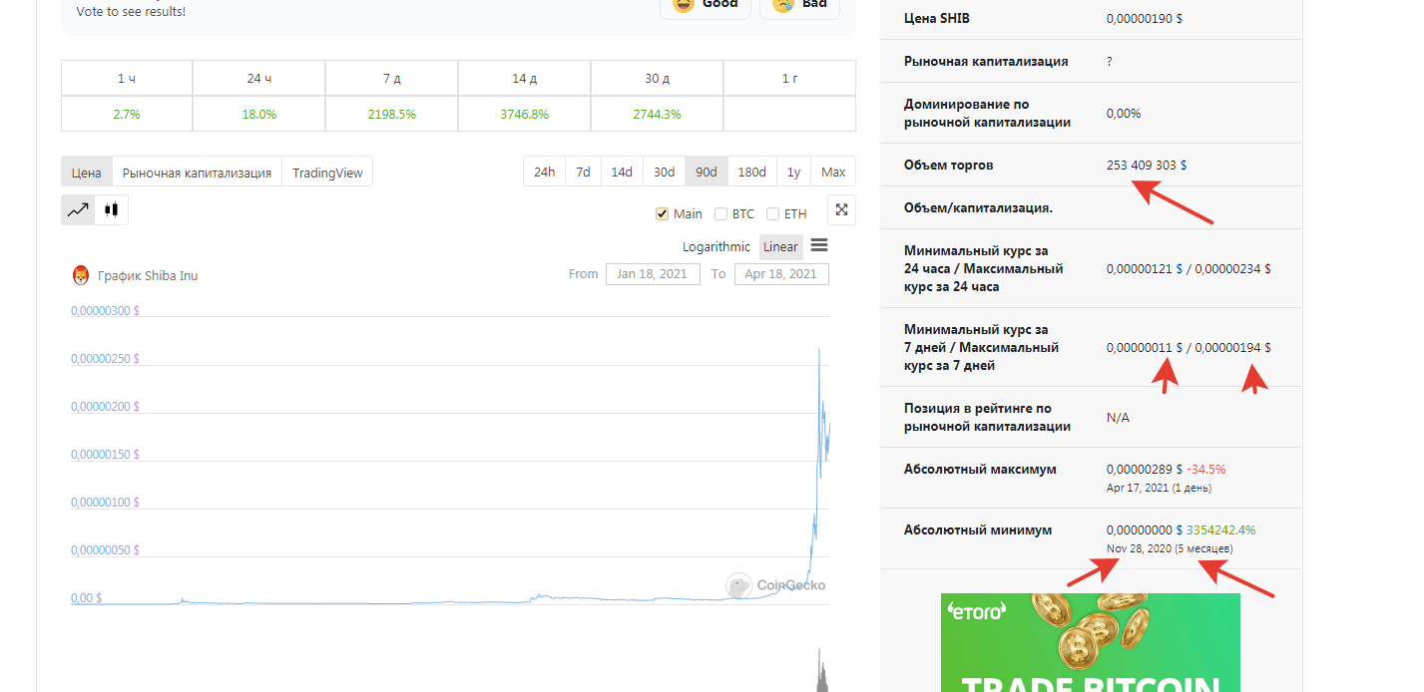This screenshot has width=1424, height=692.
Task: Click the 3354242.4% gain value
Action: click(1220, 529)
